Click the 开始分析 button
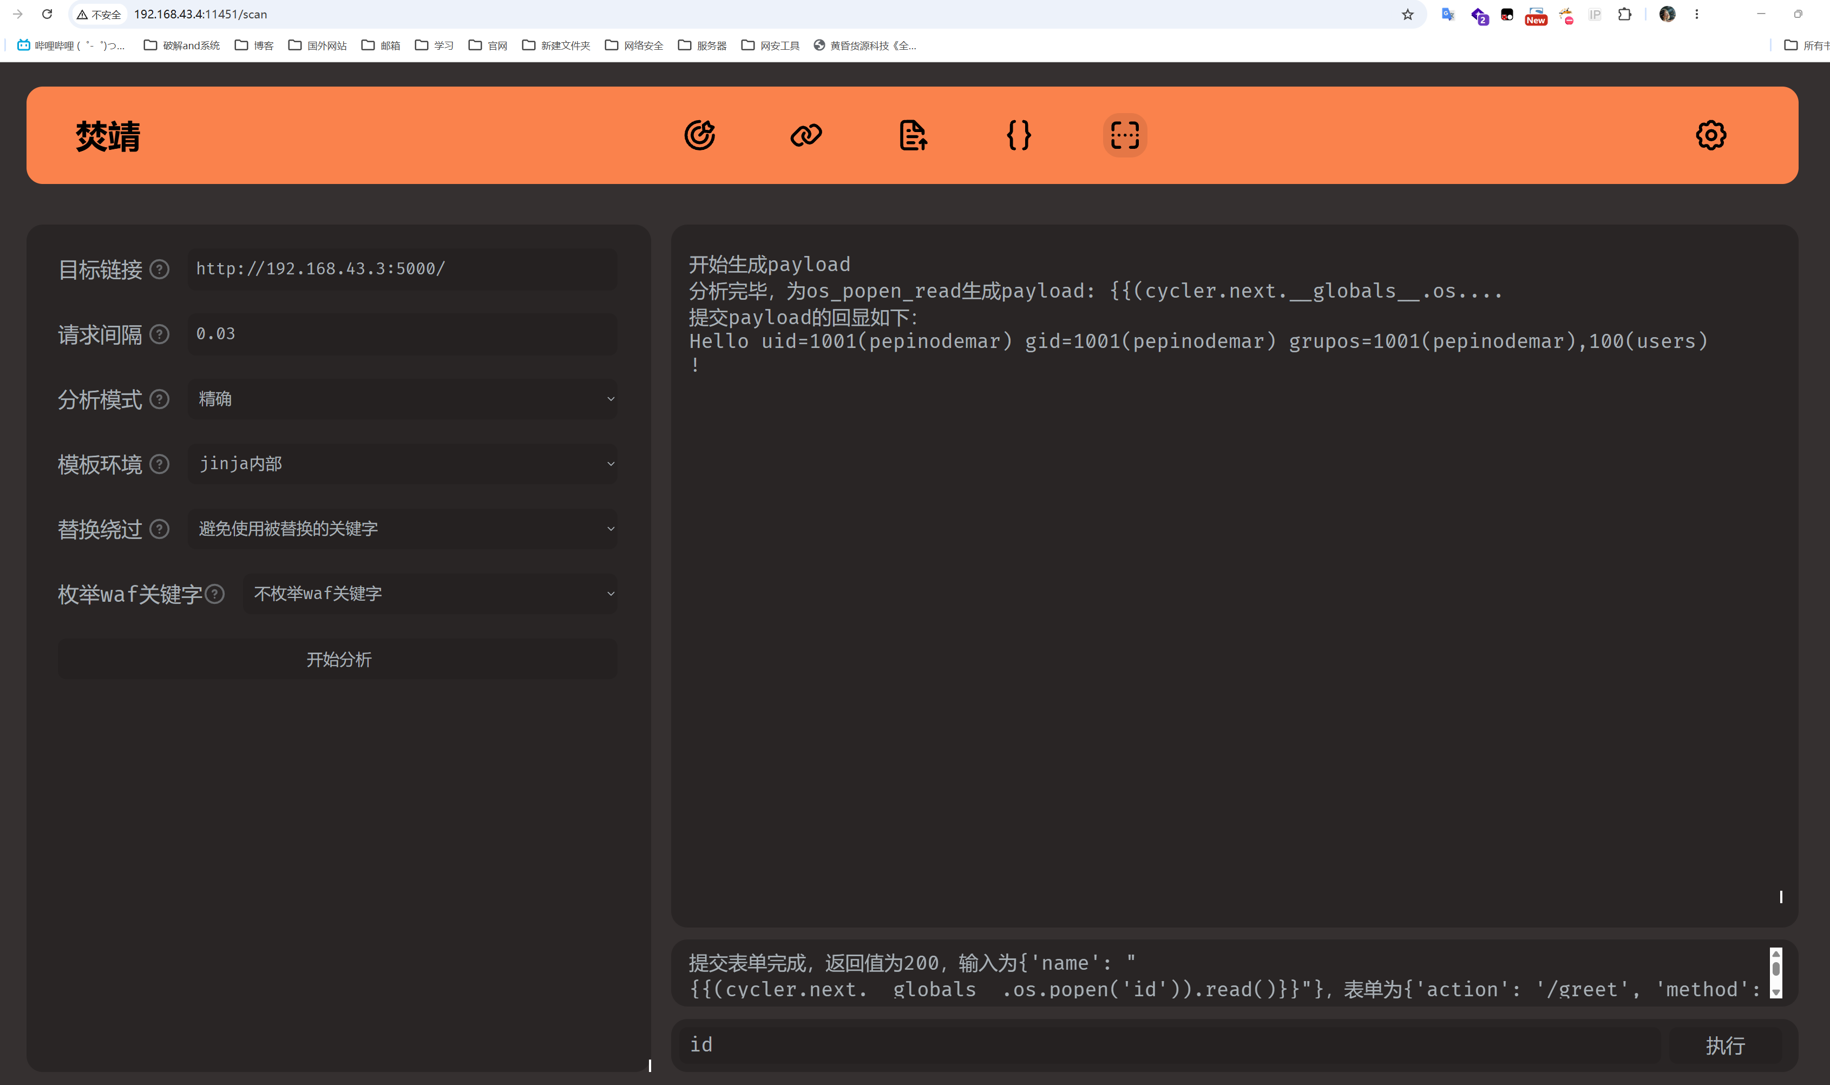Viewport: 1830px width, 1085px height. pos(338,660)
